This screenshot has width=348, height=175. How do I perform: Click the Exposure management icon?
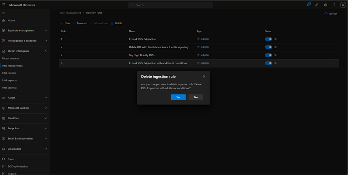pos(3,31)
